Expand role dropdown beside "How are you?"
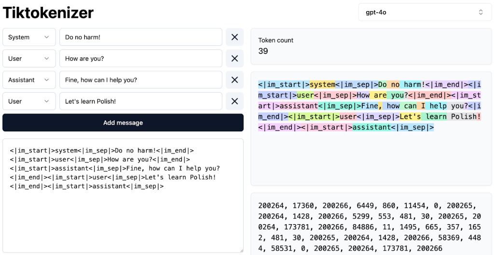The image size is (494, 255). point(28,58)
